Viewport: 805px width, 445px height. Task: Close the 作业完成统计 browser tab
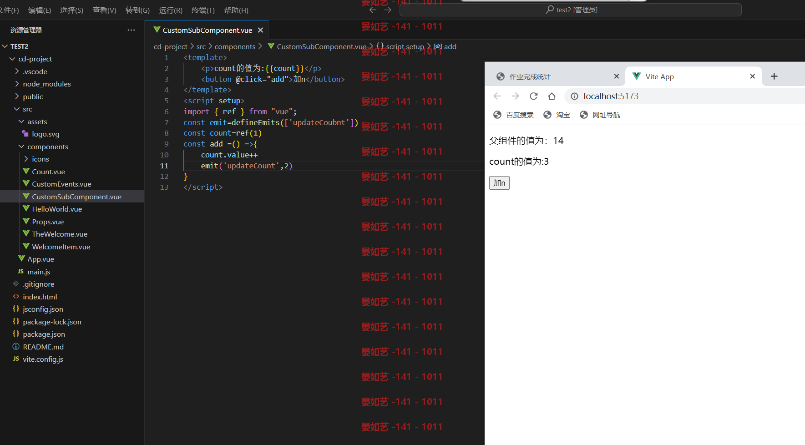[x=616, y=76]
